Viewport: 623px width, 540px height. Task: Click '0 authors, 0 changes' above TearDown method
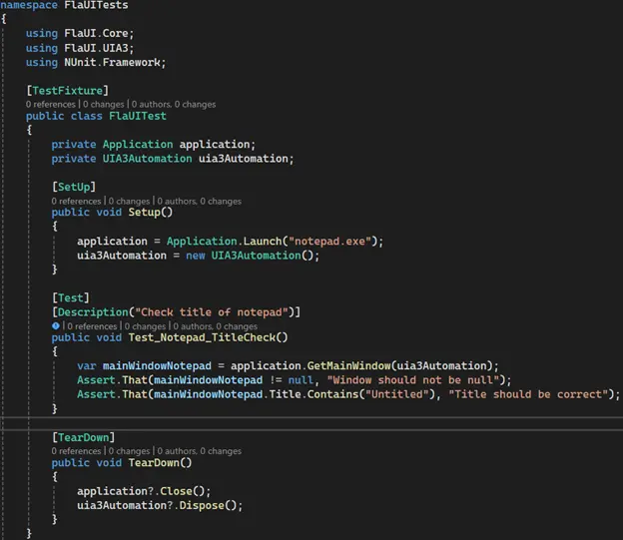point(200,451)
